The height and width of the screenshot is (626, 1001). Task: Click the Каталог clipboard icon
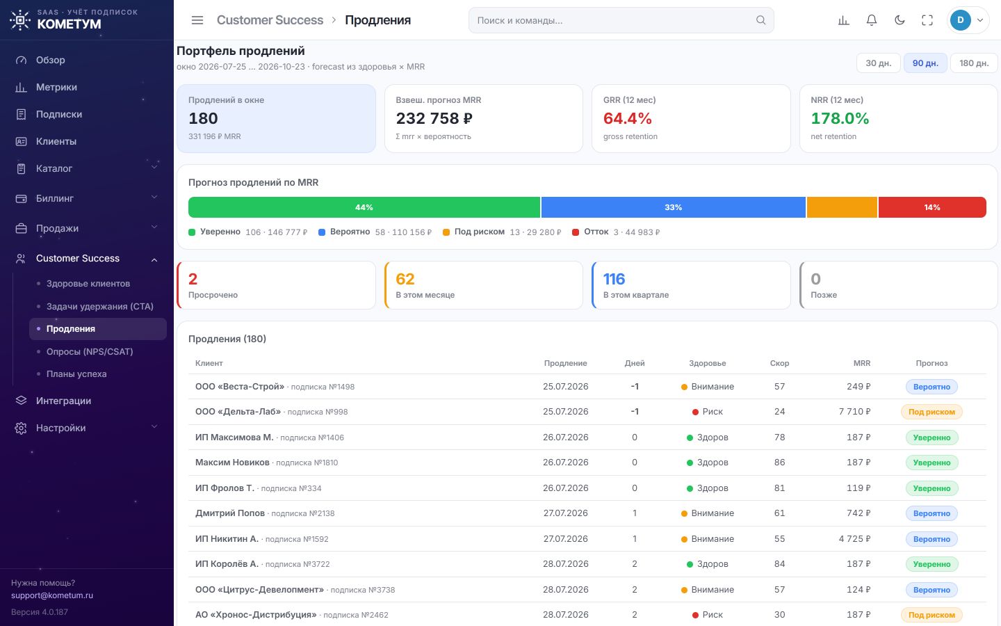point(22,168)
